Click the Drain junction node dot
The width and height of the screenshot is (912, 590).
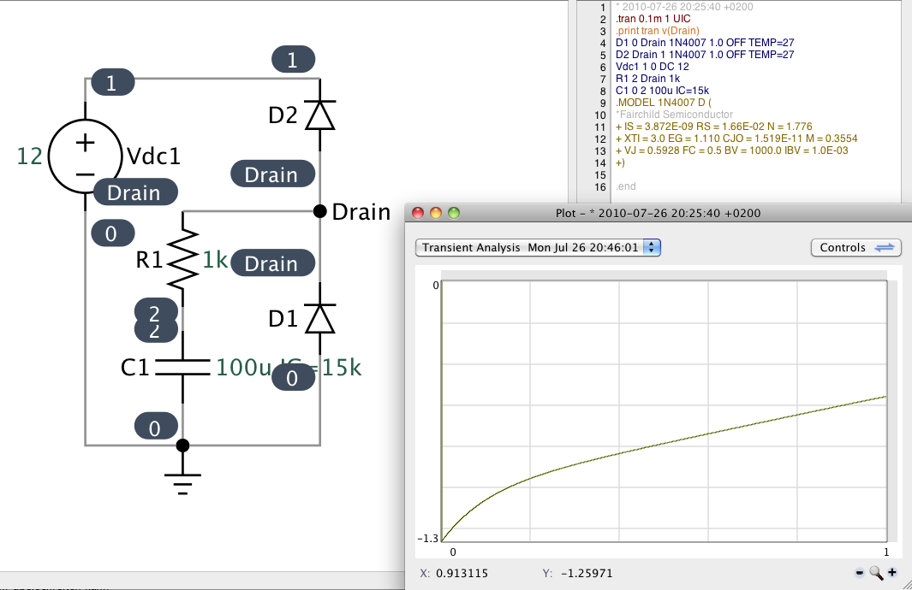tap(320, 211)
